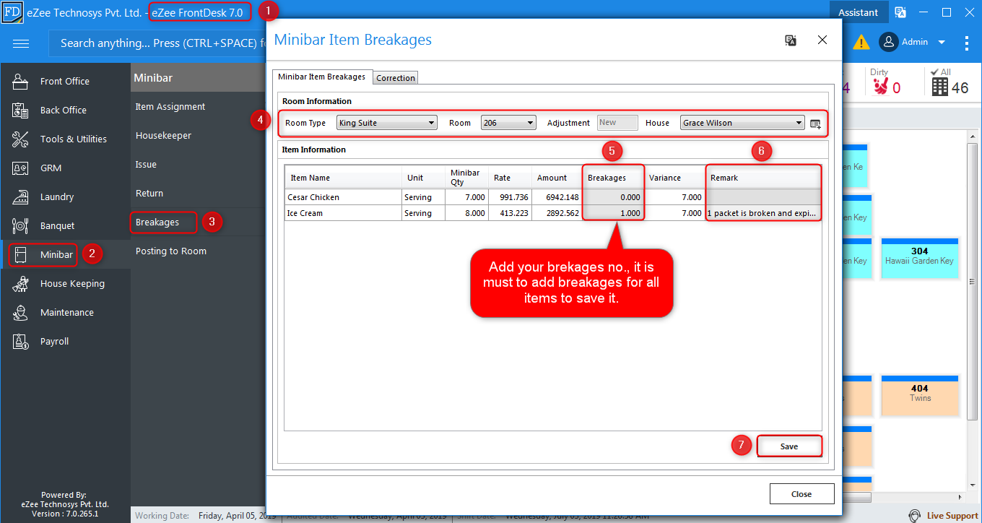Image resolution: width=982 pixels, height=523 pixels.
Task: Open Item Assignment in the Minibar menu
Action: coord(170,107)
